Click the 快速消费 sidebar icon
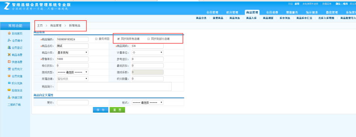The height and width of the screenshot is (137, 356). pos(9,62)
